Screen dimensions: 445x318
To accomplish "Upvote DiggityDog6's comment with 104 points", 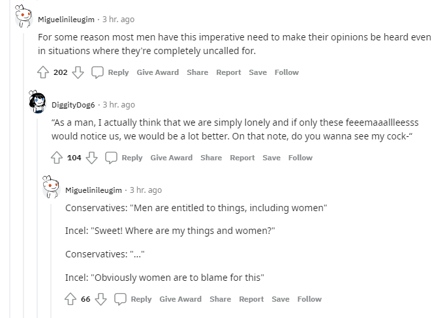I will 57,158.
